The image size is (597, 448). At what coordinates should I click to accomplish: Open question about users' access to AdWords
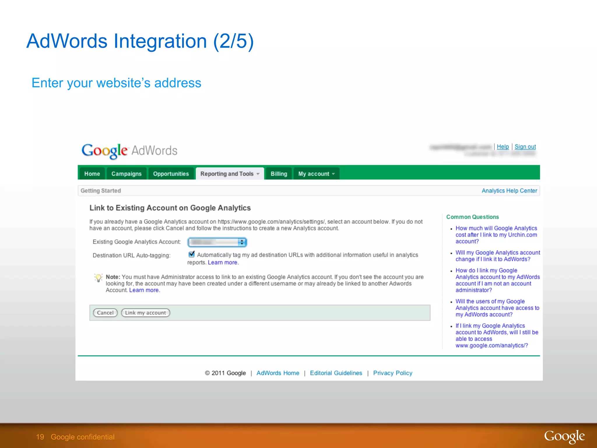point(497,308)
